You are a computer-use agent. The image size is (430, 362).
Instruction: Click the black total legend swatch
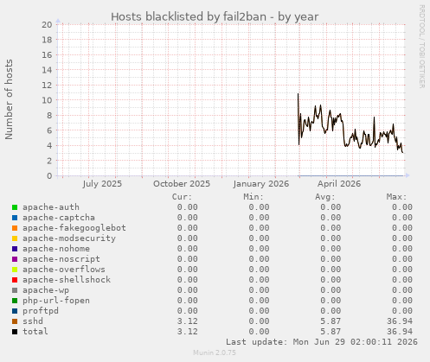[15, 332]
